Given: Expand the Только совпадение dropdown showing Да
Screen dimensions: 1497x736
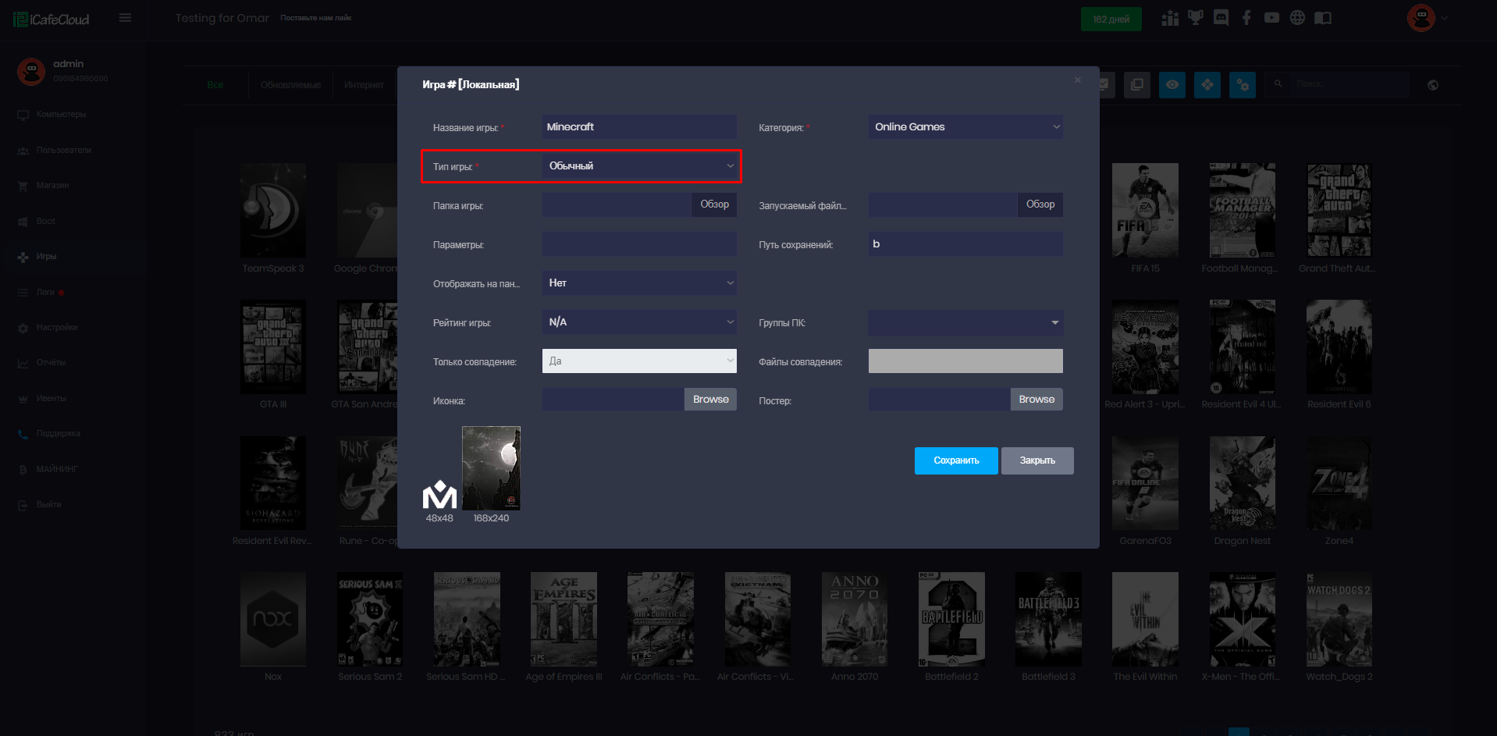Looking at the screenshot, I should (639, 361).
